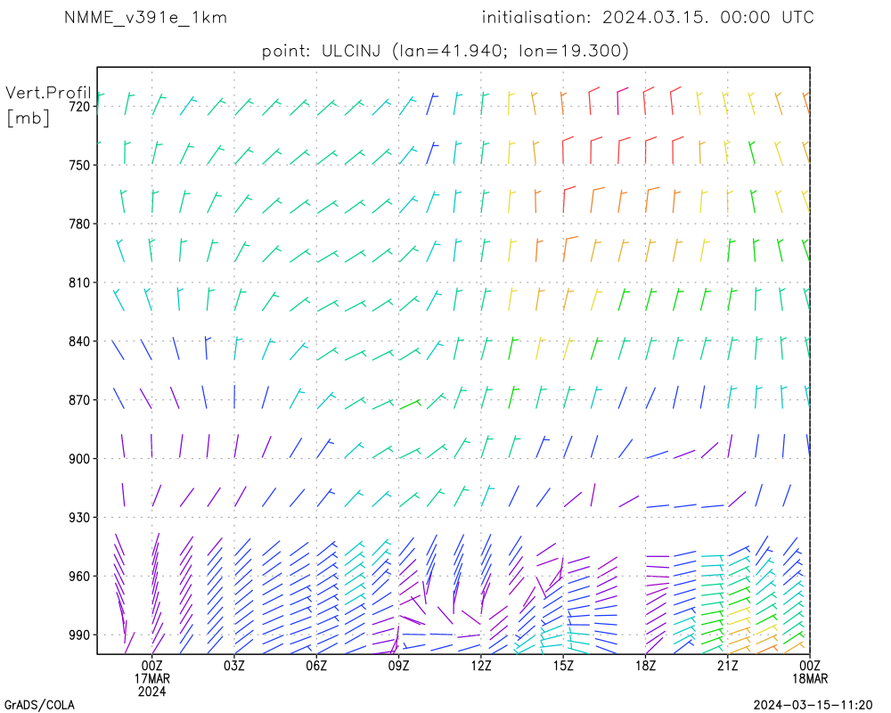
Task: Click the [mb] unit label
Action: (x=29, y=118)
